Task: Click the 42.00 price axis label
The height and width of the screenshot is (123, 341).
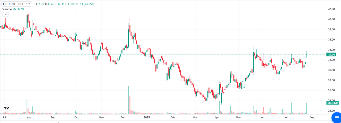Action: click(331, 9)
